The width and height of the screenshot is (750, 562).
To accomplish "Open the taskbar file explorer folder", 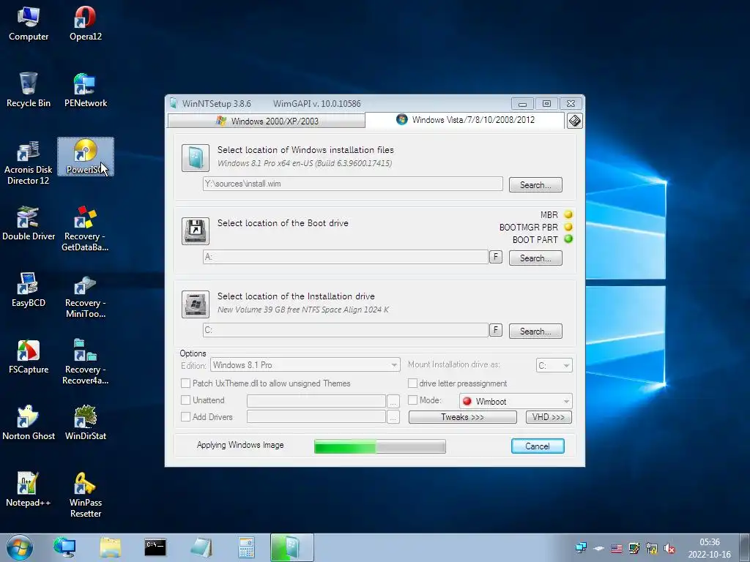I will [110, 547].
